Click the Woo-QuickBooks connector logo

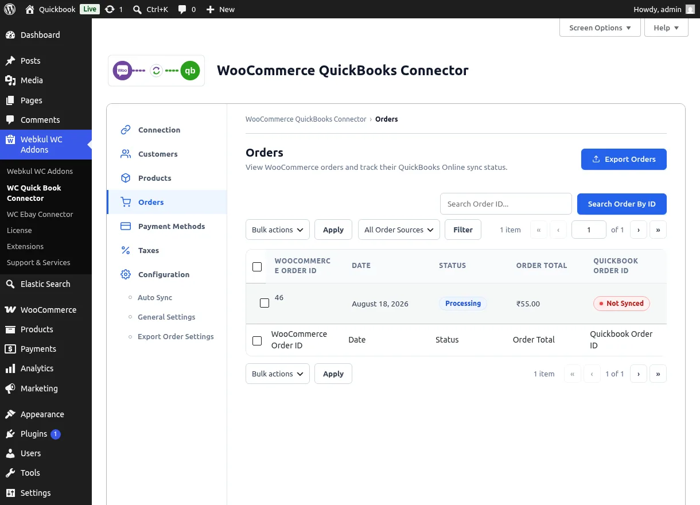[156, 71]
